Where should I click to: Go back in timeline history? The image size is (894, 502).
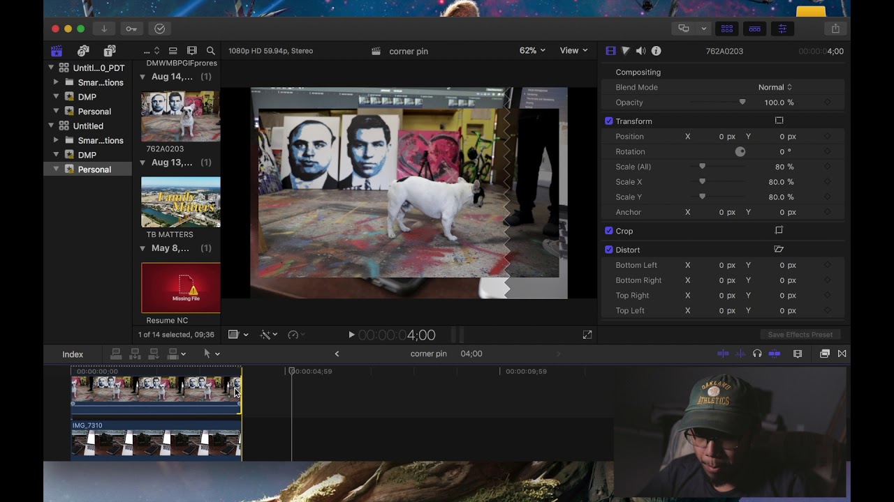tap(337, 354)
